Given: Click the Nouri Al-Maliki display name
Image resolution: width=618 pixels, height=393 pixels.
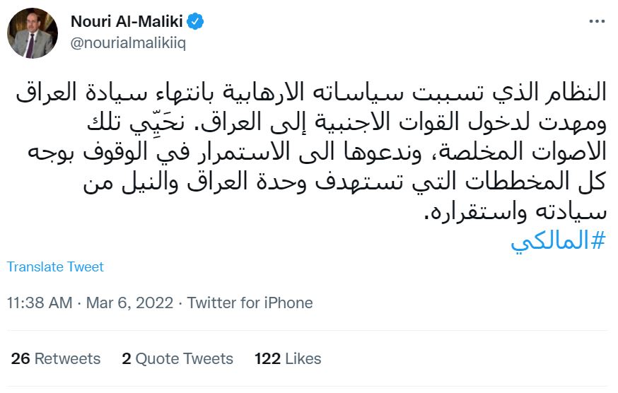Looking at the screenshot, I should pyautogui.click(x=127, y=22).
